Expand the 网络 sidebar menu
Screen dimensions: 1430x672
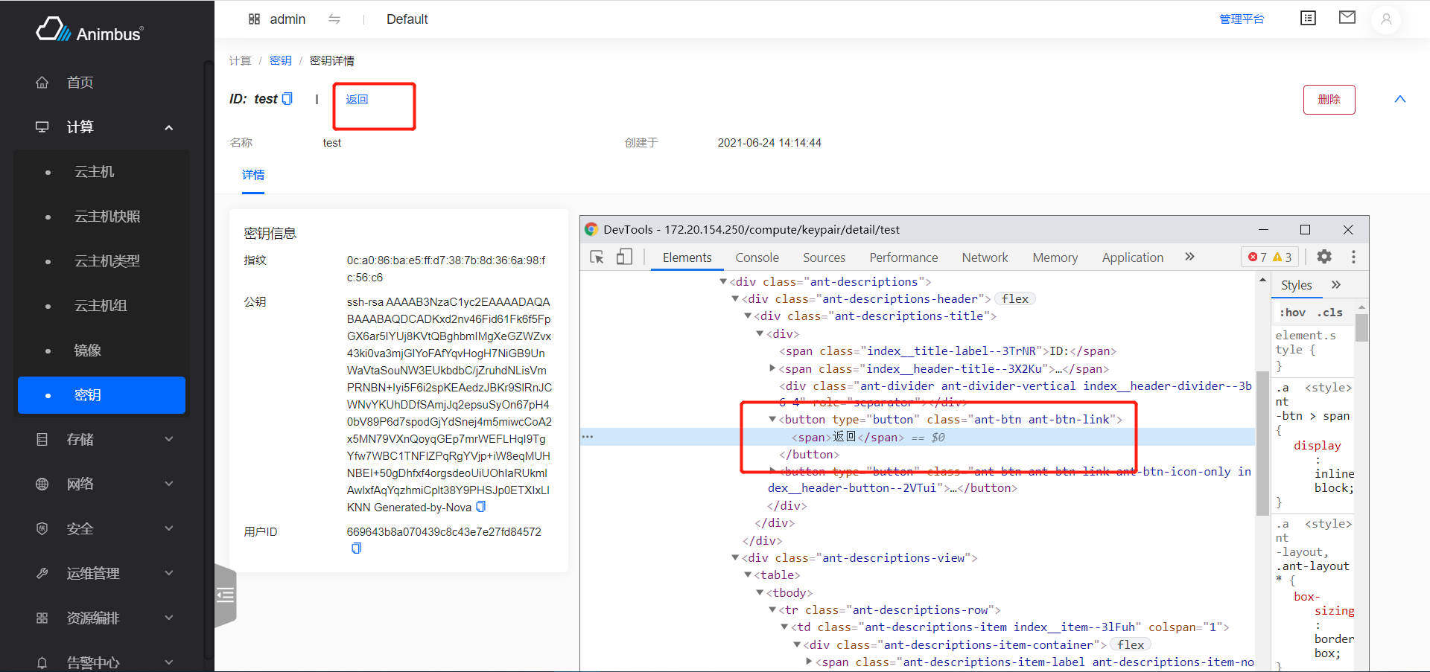pos(103,484)
